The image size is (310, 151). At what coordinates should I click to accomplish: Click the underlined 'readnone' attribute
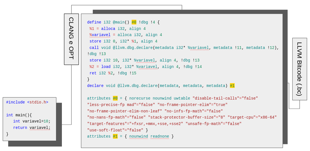160,136
